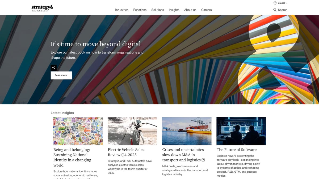Expand the Global region dropdown chevron
The height and width of the screenshot is (179, 319).
tap(287, 3)
